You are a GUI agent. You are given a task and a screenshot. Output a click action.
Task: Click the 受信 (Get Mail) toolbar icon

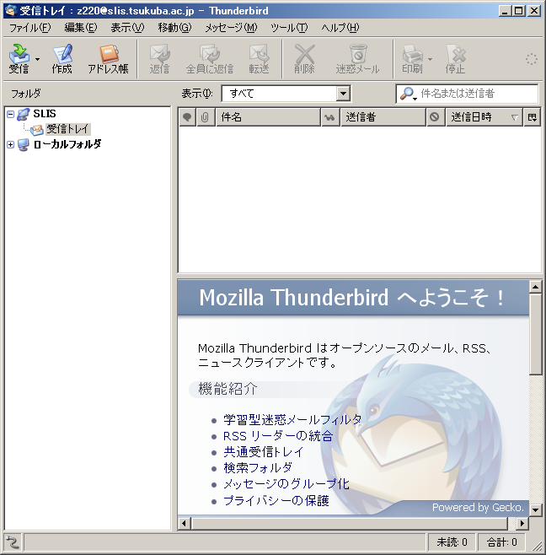[x=19, y=58]
